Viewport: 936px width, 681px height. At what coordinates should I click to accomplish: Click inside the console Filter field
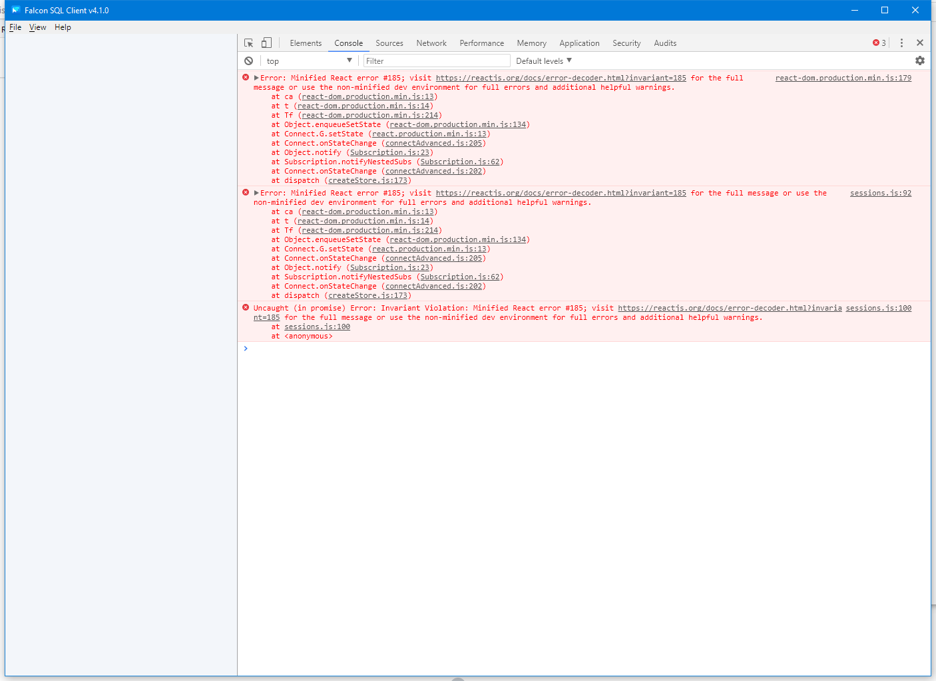[433, 61]
